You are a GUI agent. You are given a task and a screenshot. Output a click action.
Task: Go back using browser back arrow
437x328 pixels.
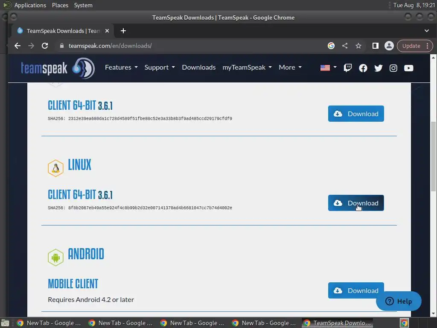pos(17,46)
